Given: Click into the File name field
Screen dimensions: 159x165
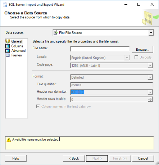Looking at the screenshot, I should click(x=100, y=49).
